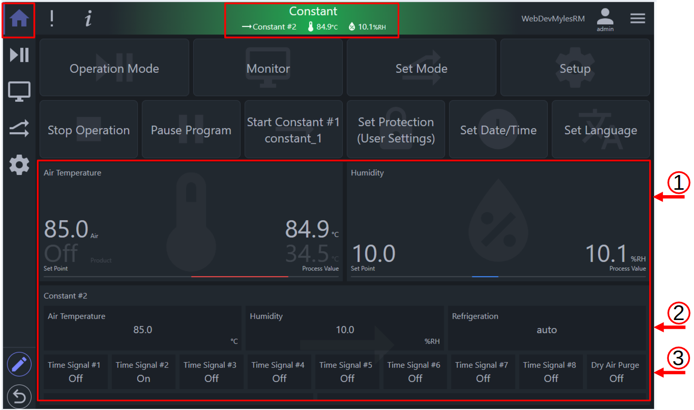Click humidity set point 10.0 in Humidity panel
The image size is (694, 410).
pyautogui.click(x=373, y=254)
